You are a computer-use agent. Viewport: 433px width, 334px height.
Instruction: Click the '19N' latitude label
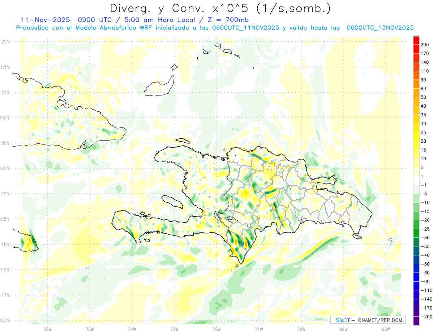pyautogui.click(x=5, y=194)
